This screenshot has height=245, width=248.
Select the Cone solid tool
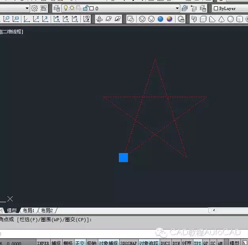(x=221, y=19)
